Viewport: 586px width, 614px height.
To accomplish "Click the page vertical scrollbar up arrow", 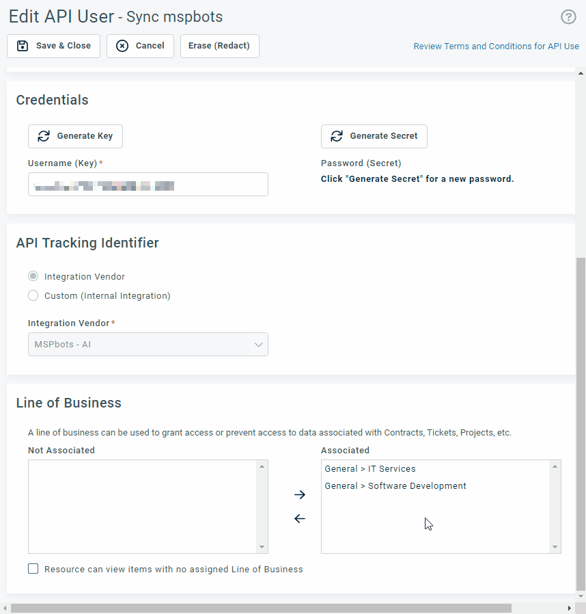I will pyautogui.click(x=581, y=72).
